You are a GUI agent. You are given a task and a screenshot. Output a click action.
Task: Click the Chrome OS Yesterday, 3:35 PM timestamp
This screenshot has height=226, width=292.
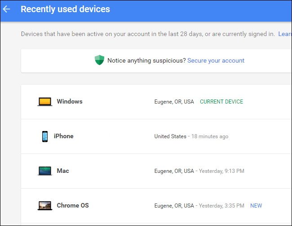point(222,206)
